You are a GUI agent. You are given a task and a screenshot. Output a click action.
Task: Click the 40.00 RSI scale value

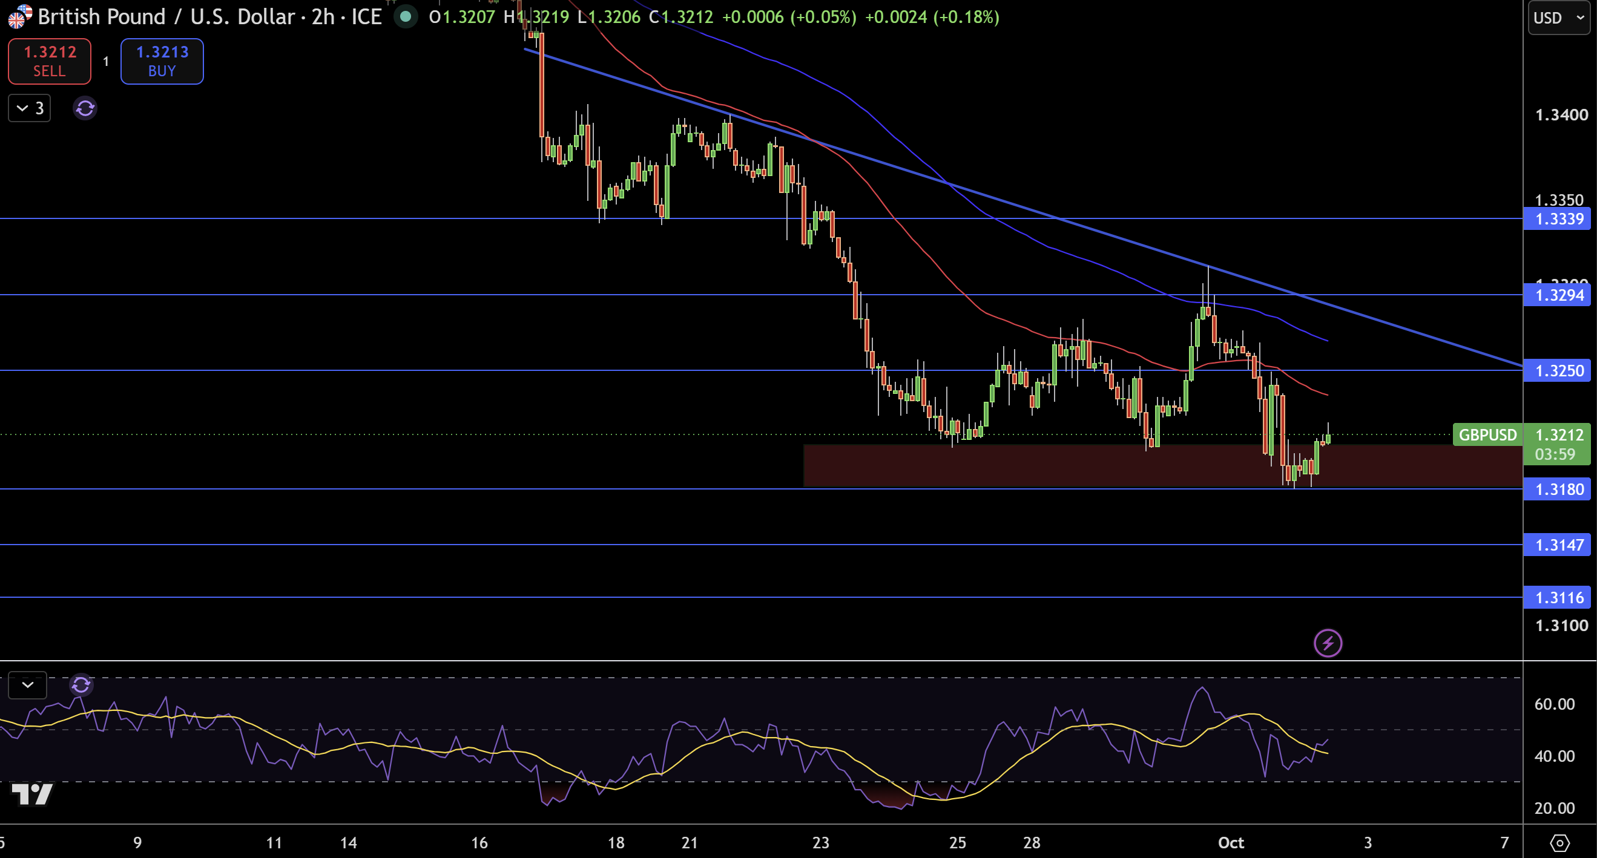tap(1554, 756)
